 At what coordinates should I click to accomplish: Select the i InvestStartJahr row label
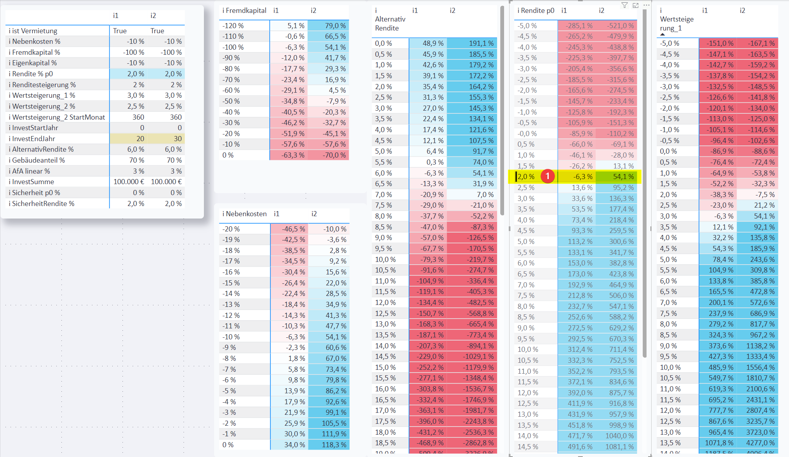[33, 128]
